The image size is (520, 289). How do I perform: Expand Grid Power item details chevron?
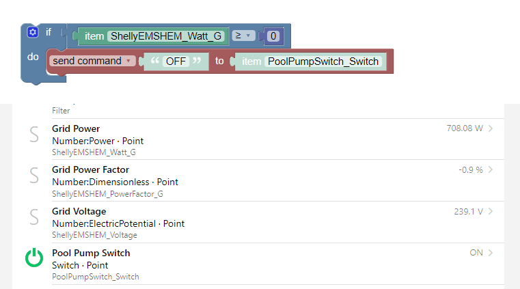491,128
